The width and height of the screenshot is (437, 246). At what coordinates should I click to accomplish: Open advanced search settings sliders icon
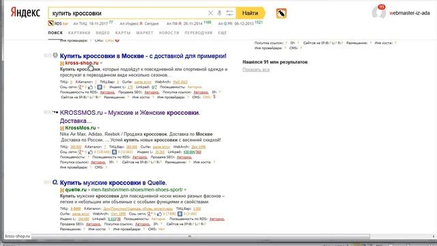tap(229, 13)
